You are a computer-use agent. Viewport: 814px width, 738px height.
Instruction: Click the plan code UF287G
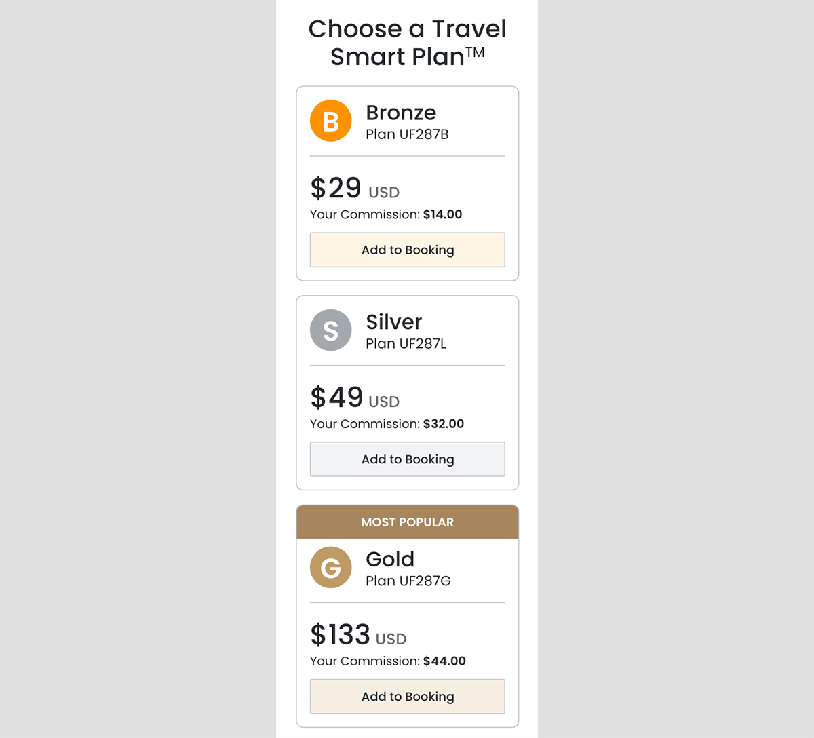(x=408, y=581)
